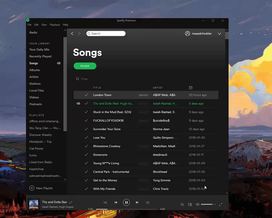Select the 'With My Friends' song title
This screenshot has width=272, height=218.
(104, 189)
